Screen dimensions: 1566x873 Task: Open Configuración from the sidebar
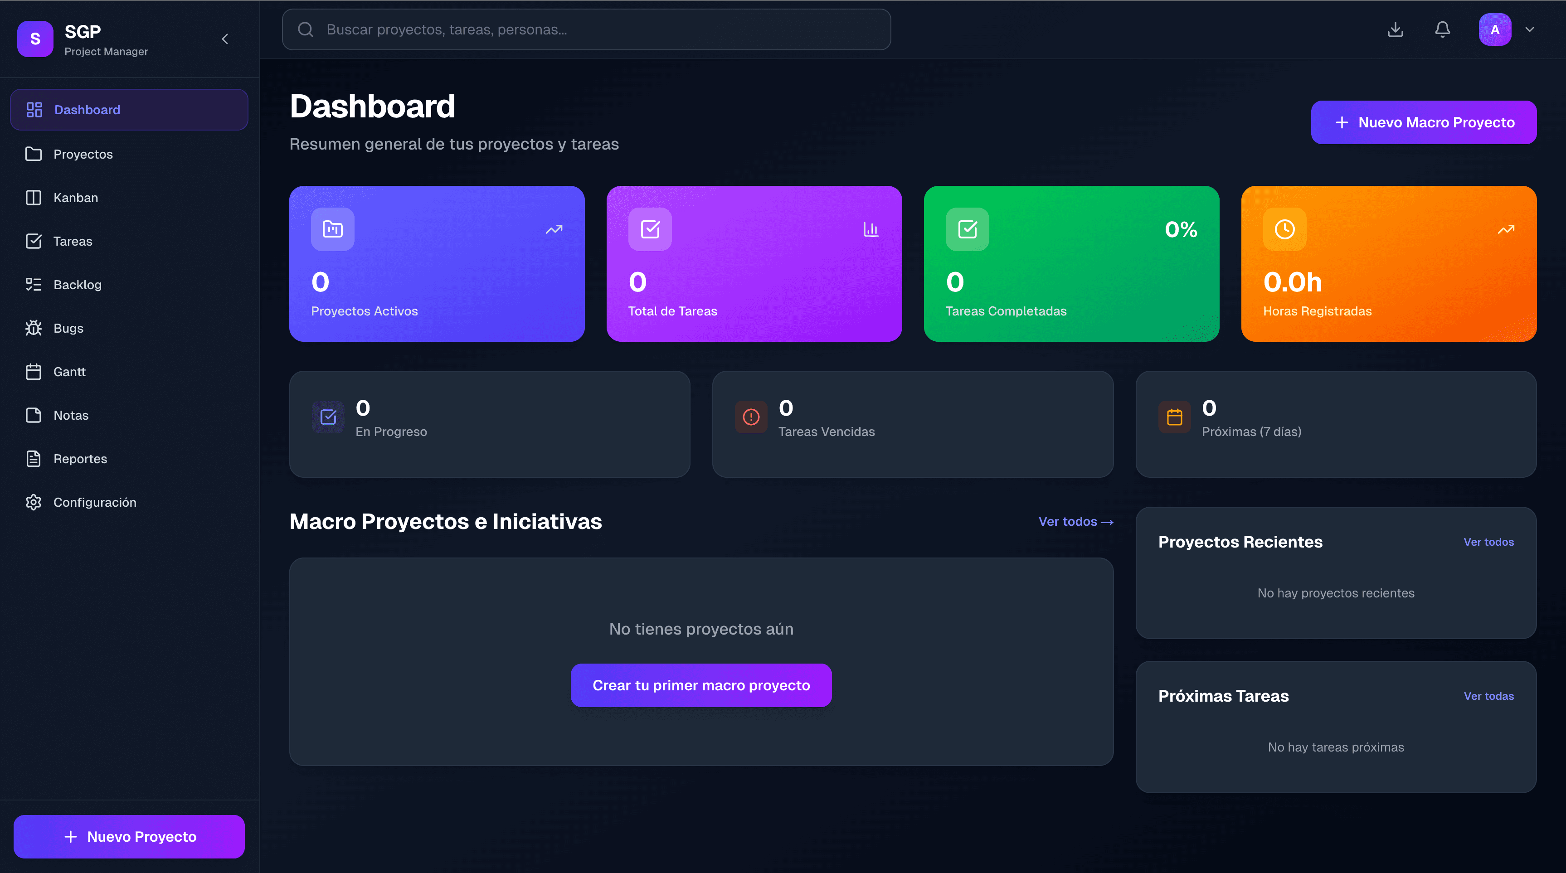point(94,502)
